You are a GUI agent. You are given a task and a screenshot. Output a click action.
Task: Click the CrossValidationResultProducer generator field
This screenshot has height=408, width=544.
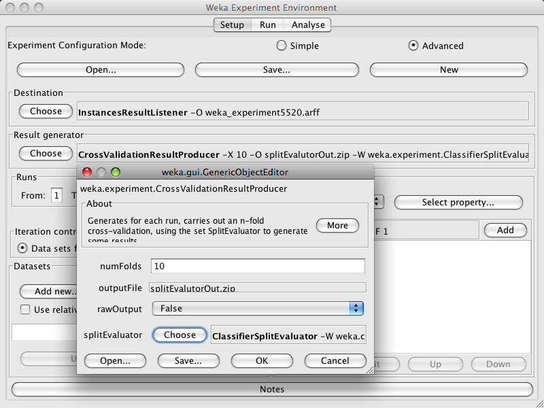[303, 153]
